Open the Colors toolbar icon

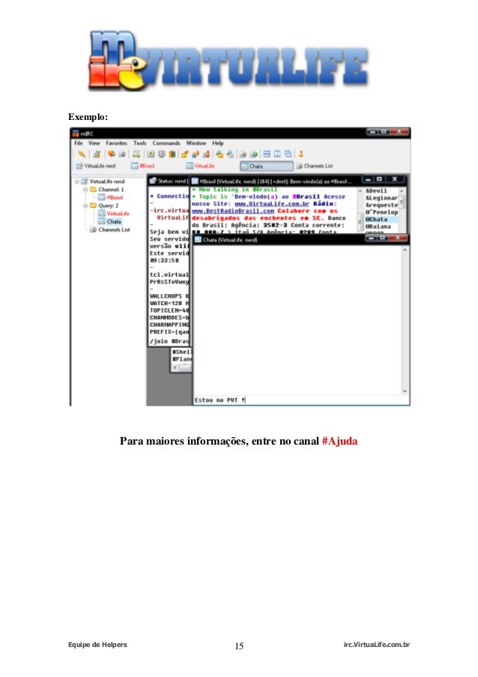tap(172, 154)
